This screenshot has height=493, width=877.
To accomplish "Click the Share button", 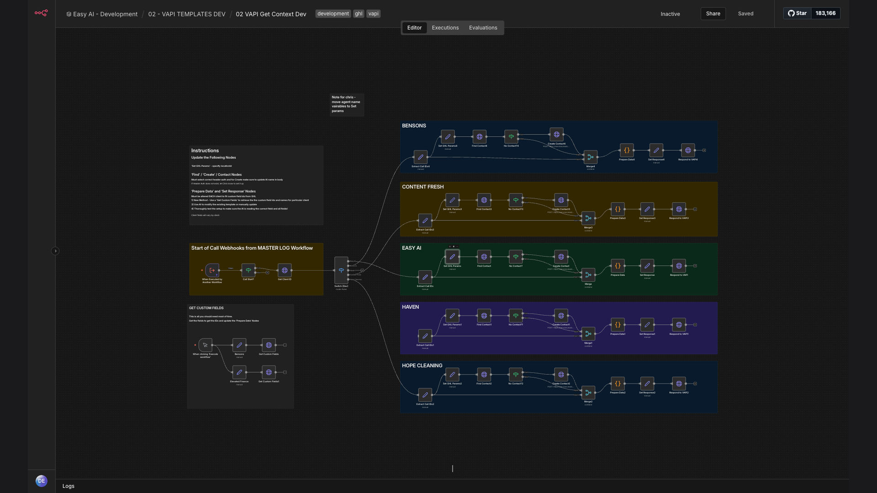I will [713, 14].
